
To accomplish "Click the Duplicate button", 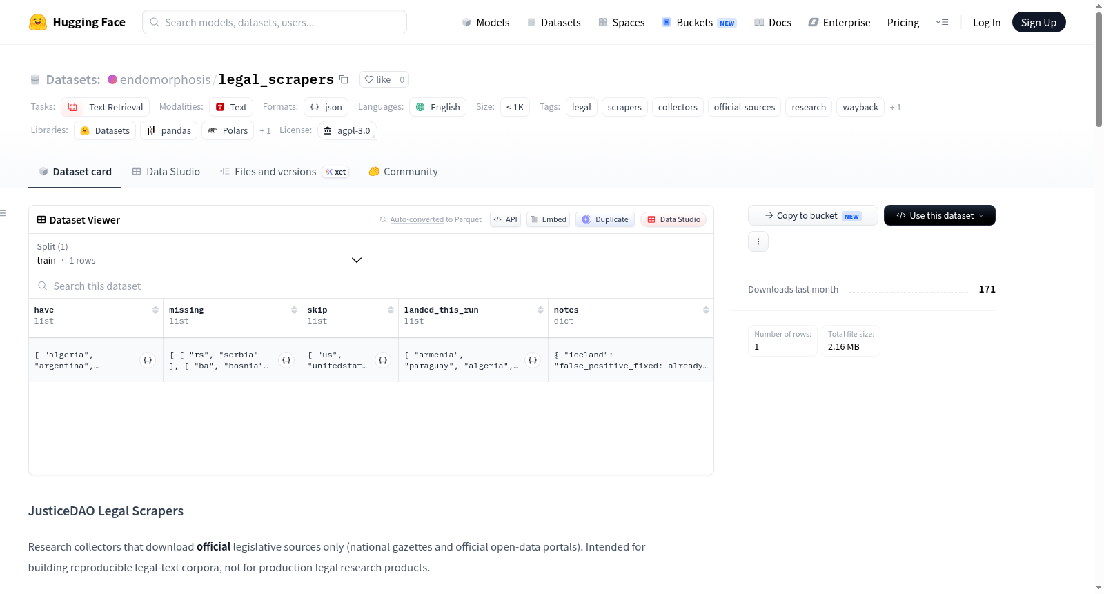I will pyautogui.click(x=604, y=219).
